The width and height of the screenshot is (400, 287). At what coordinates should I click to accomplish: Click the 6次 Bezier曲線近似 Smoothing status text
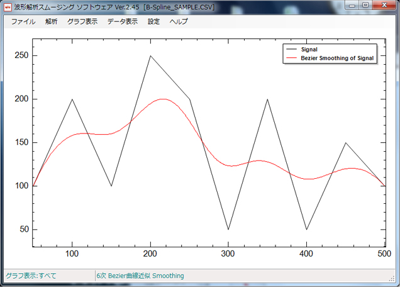140,276
